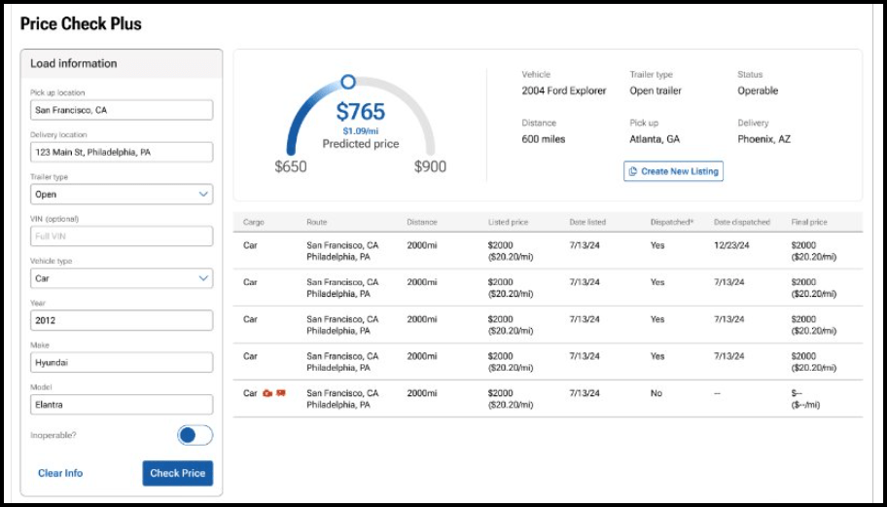Click the Delivery location input field

[x=121, y=153]
